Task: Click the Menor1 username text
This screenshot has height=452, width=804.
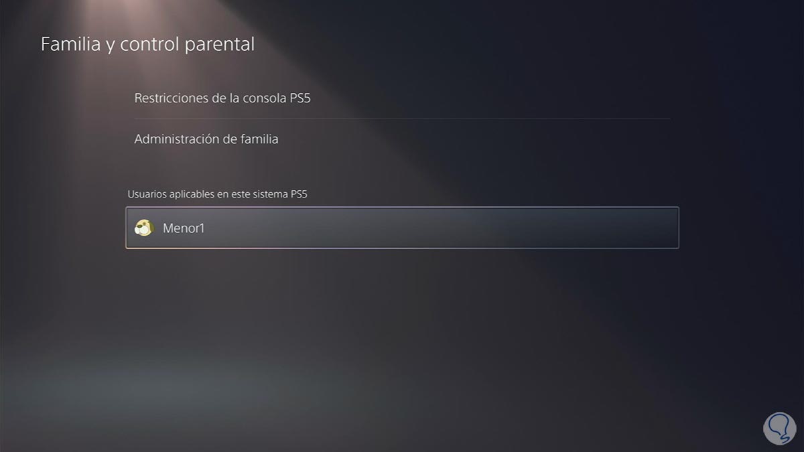Action: point(184,228)
